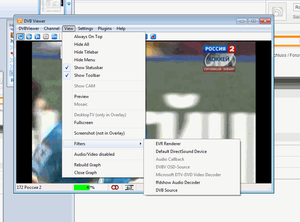Click the 4:3 aspect ratio indicator

point(129,187)
